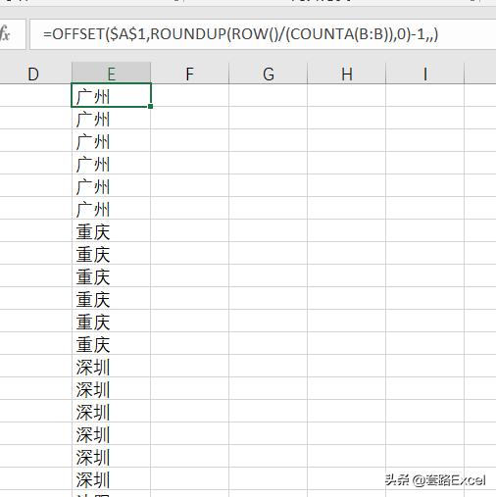Select column D header

click(35, 74)
